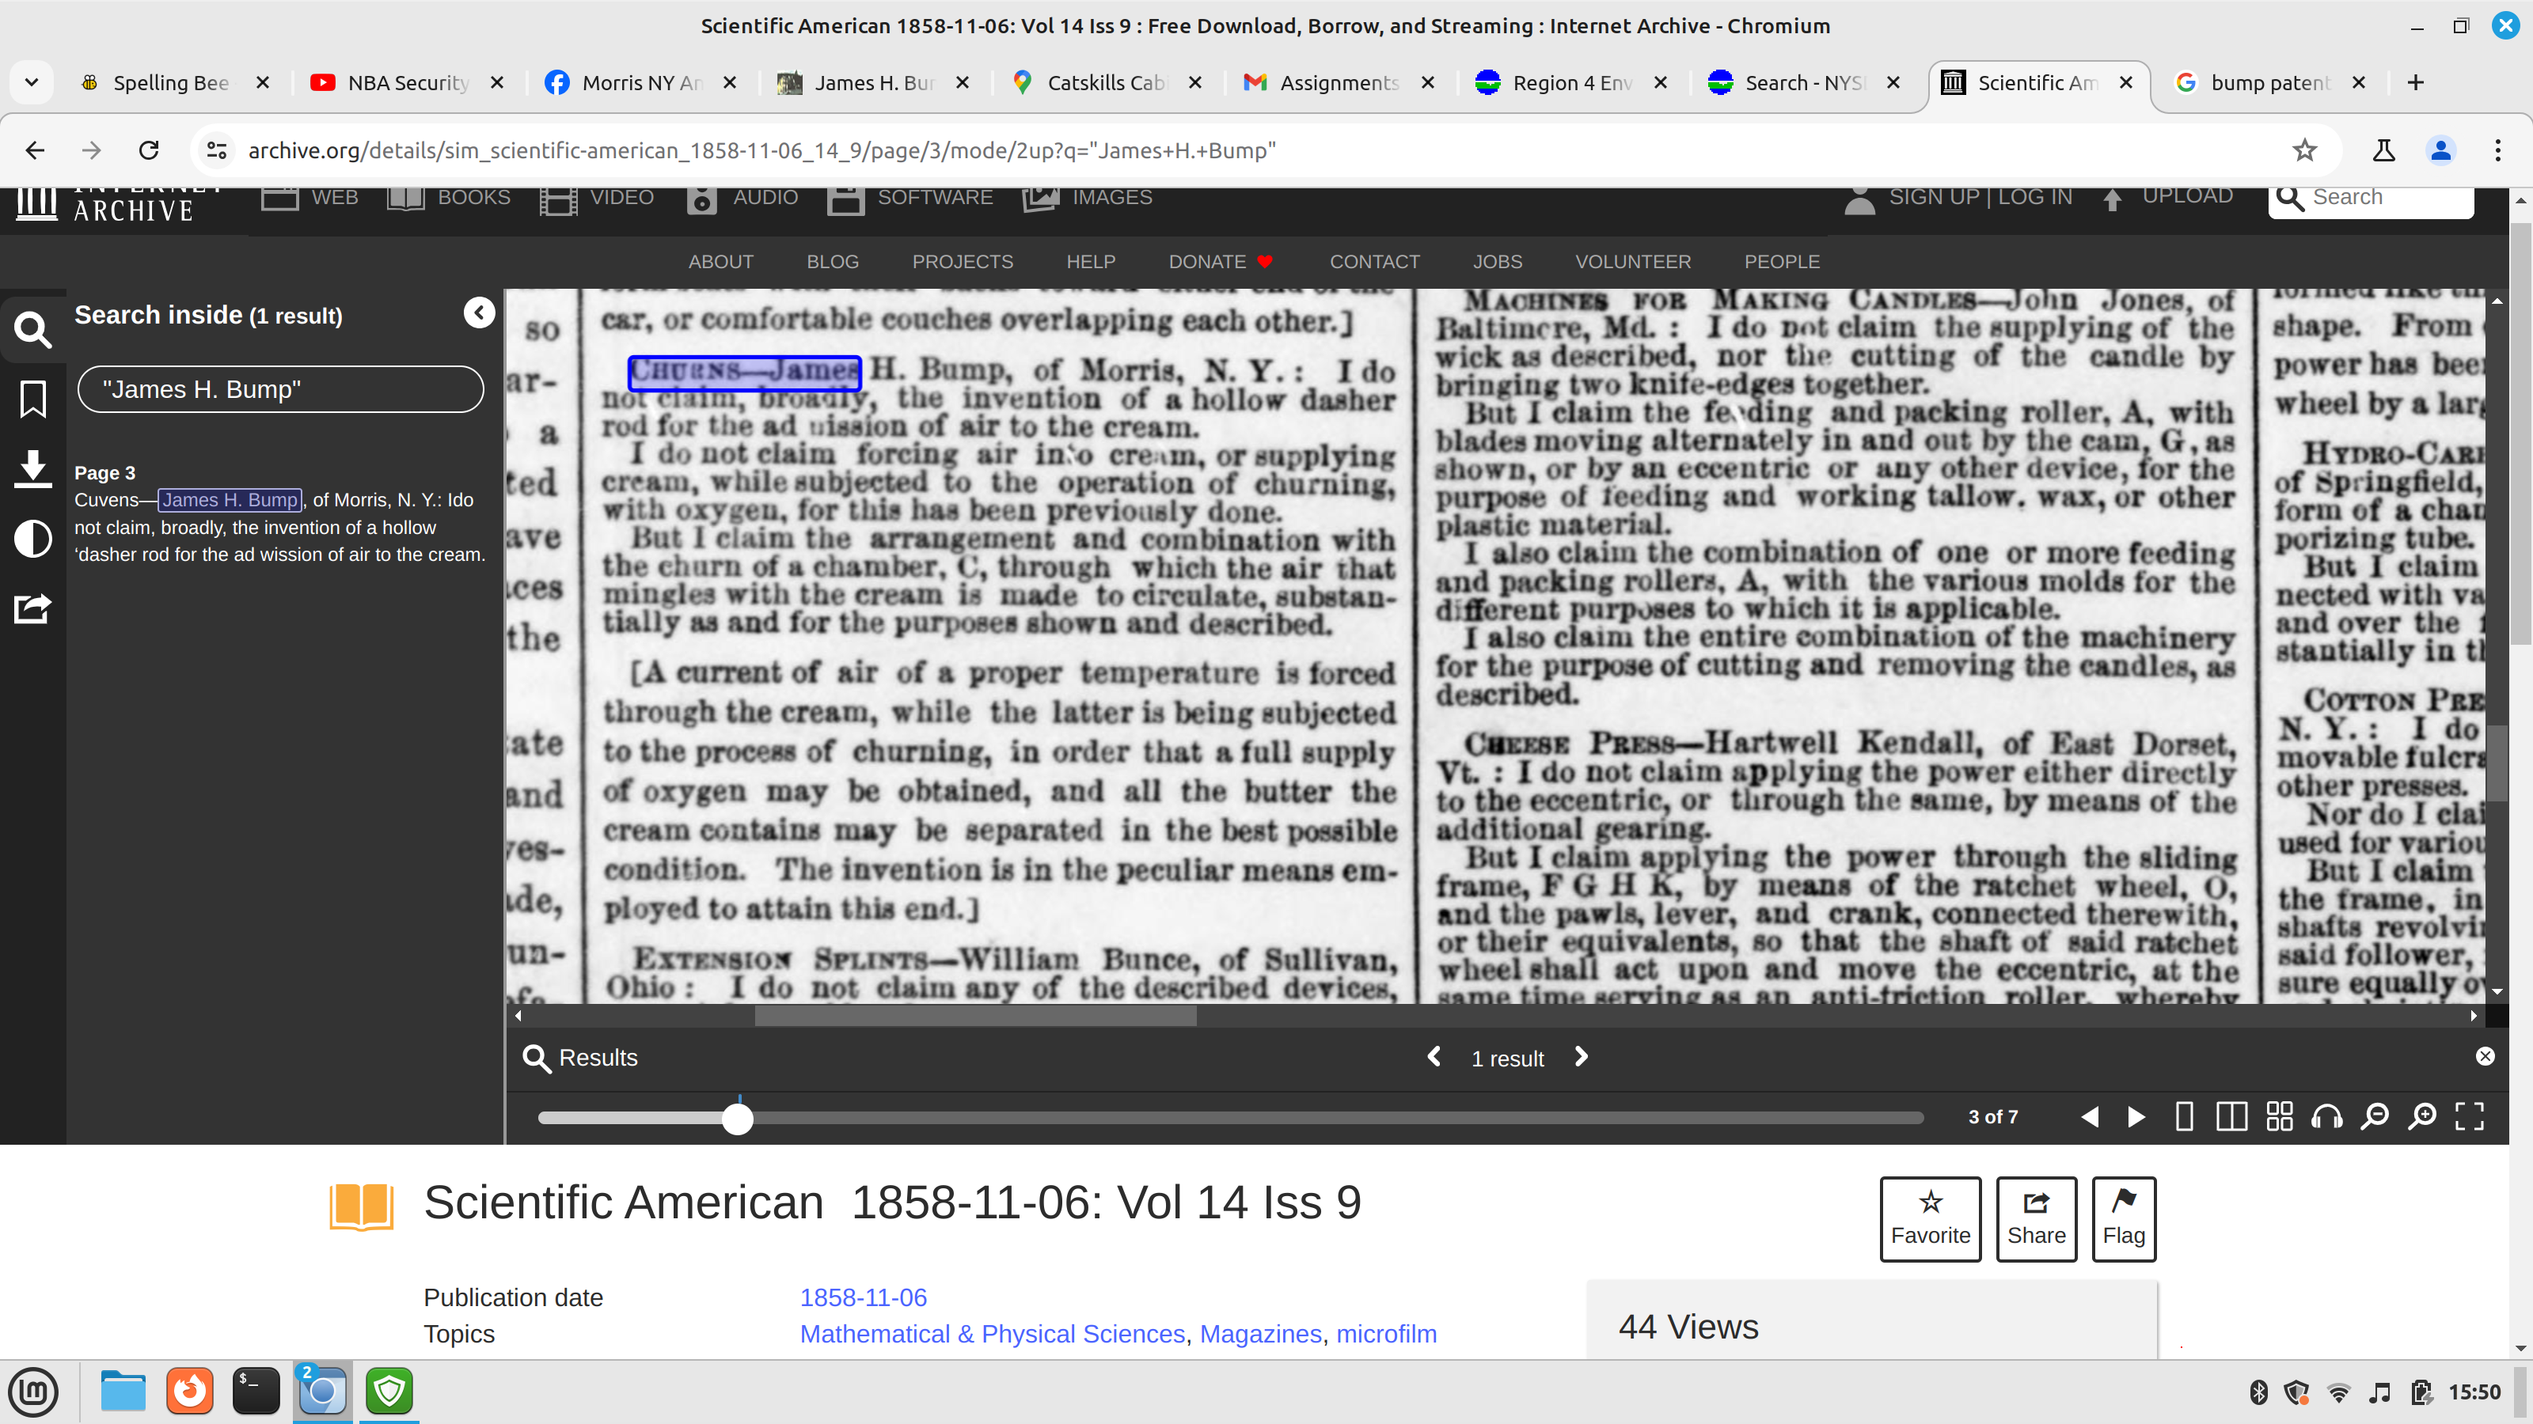Go to previous search result
Image resolution: width=2533 pixels, height=1424 pixels.
click(x=1434, y=1056)
